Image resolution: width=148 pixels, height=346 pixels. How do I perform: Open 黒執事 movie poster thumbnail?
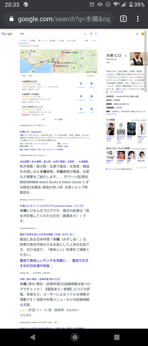[x=131, y=129]
